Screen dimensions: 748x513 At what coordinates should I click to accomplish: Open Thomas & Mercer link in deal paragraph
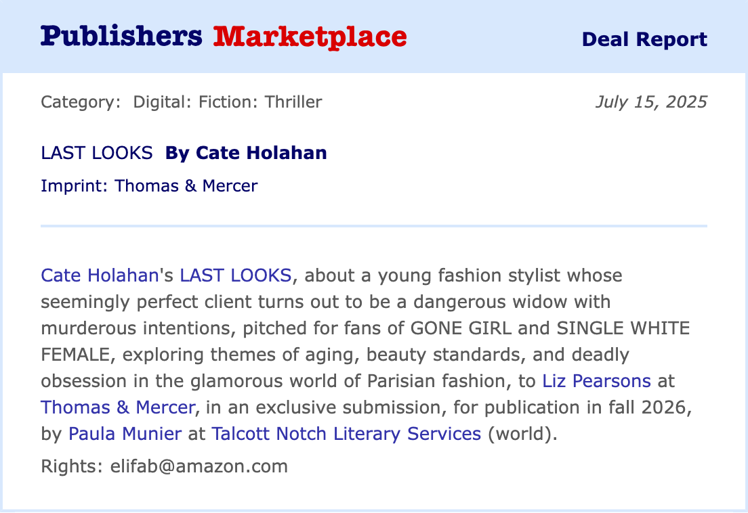[118, 407]
